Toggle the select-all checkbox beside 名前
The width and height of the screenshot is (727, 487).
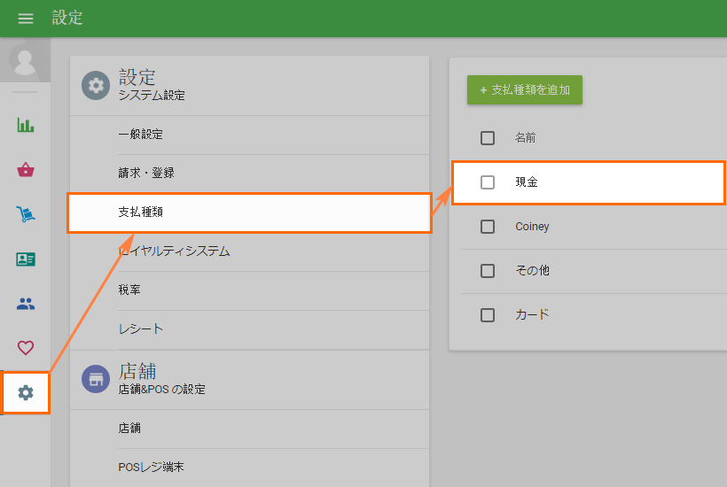pos(488,138)
